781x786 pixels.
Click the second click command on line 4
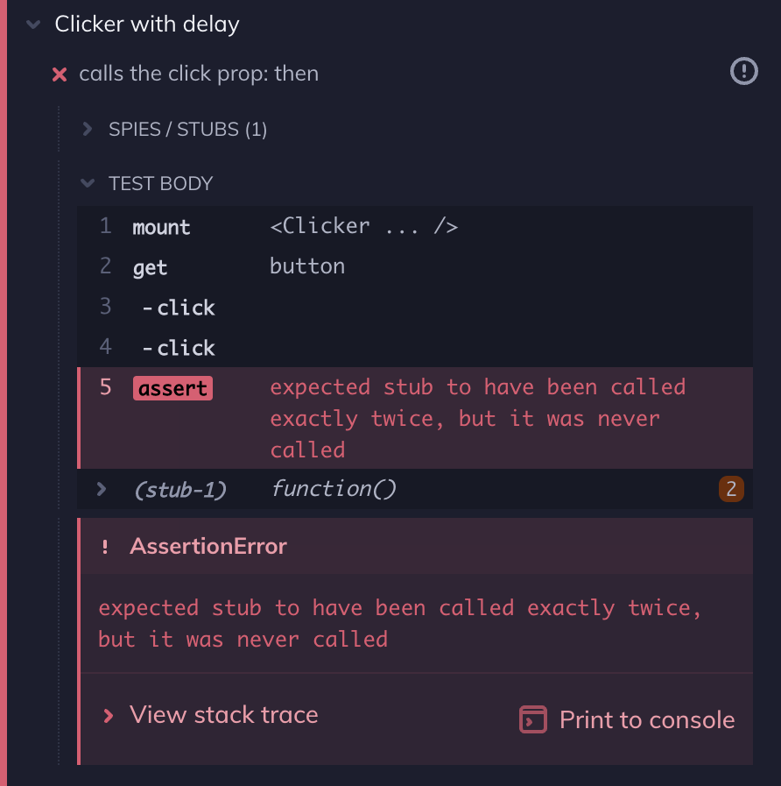[x=178, y=348]
